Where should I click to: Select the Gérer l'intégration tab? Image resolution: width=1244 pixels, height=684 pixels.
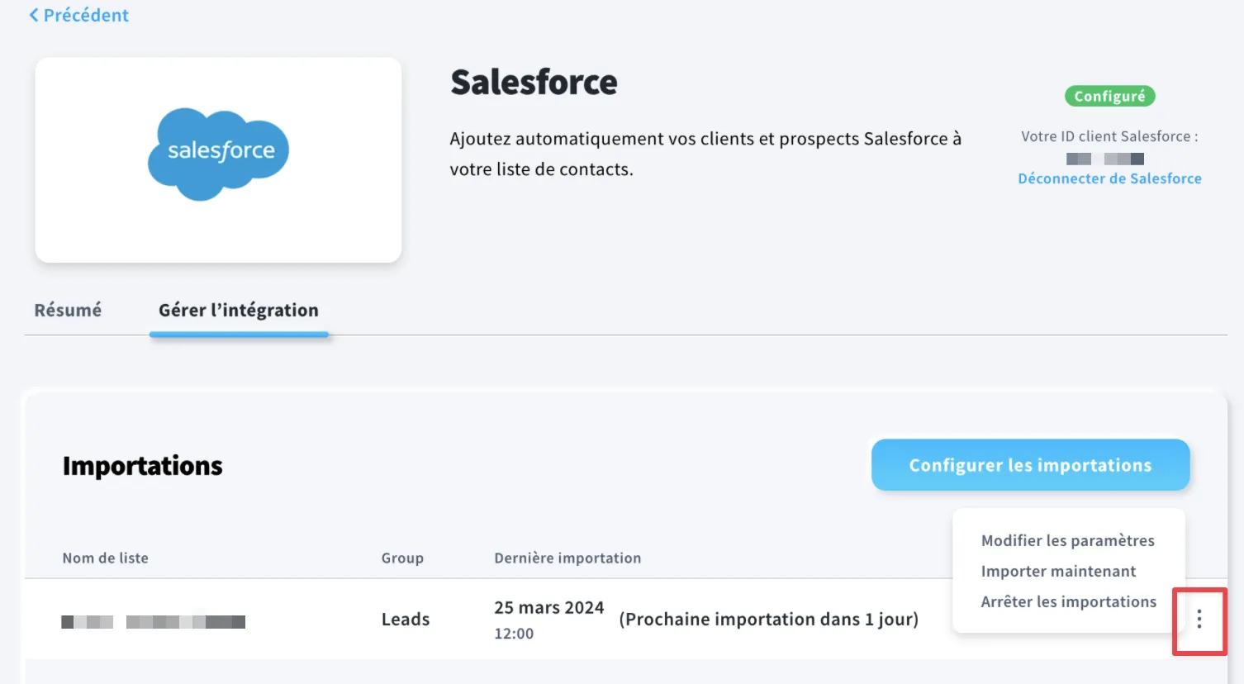tap(239, 311)
